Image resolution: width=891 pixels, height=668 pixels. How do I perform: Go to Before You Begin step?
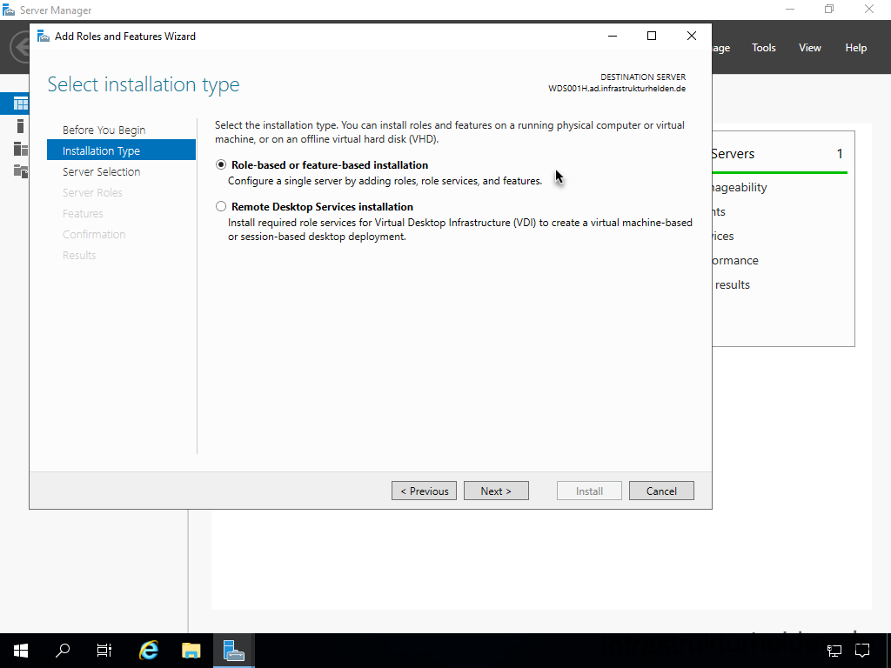(x=104, y=130)
